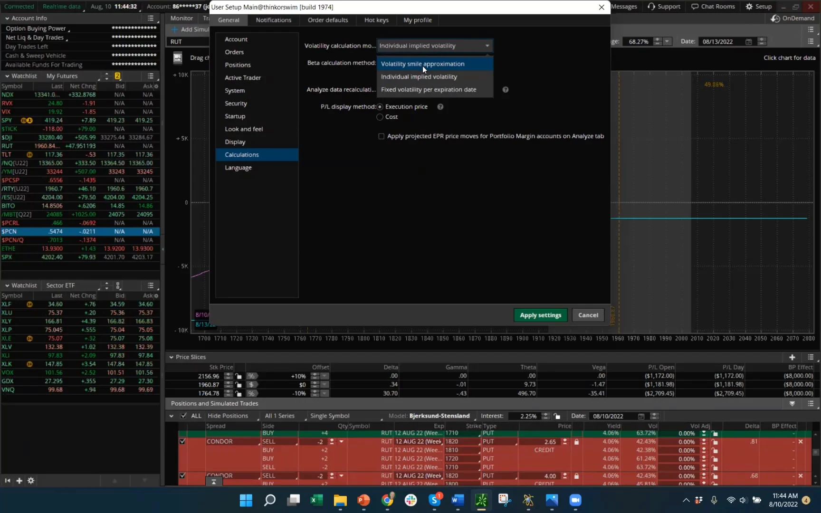The image size is (821, 513).
Task: Toggle the ALL positions checkbox
Action: click(183, 416)
